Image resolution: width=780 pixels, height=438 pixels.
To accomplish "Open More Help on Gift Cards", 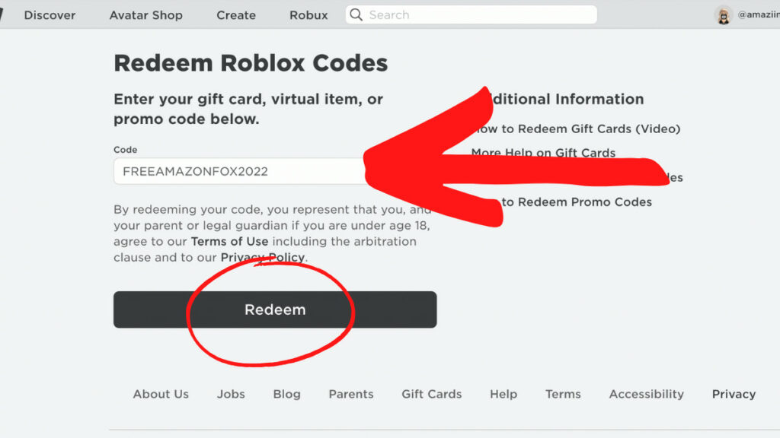I will click(x=543, y=152).
